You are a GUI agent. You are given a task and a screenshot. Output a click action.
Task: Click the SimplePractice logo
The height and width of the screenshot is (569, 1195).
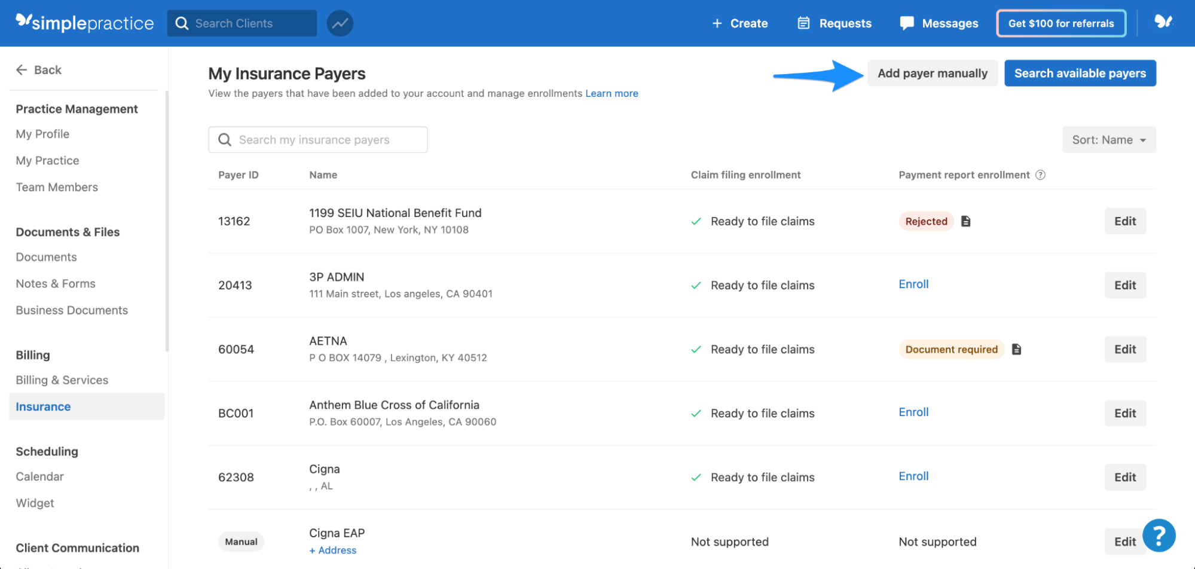(84, 23)
